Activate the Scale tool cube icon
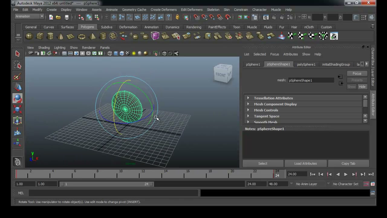Screen dimensions: 387x218 (18, 110)
